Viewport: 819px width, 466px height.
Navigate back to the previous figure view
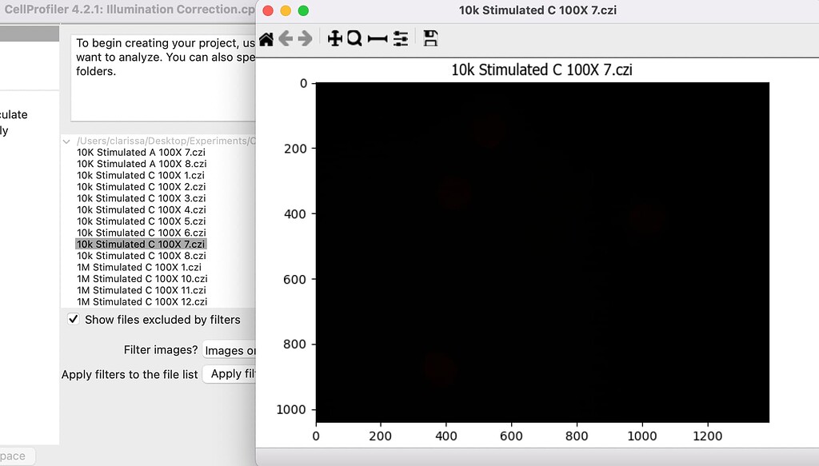click(286, 38)
